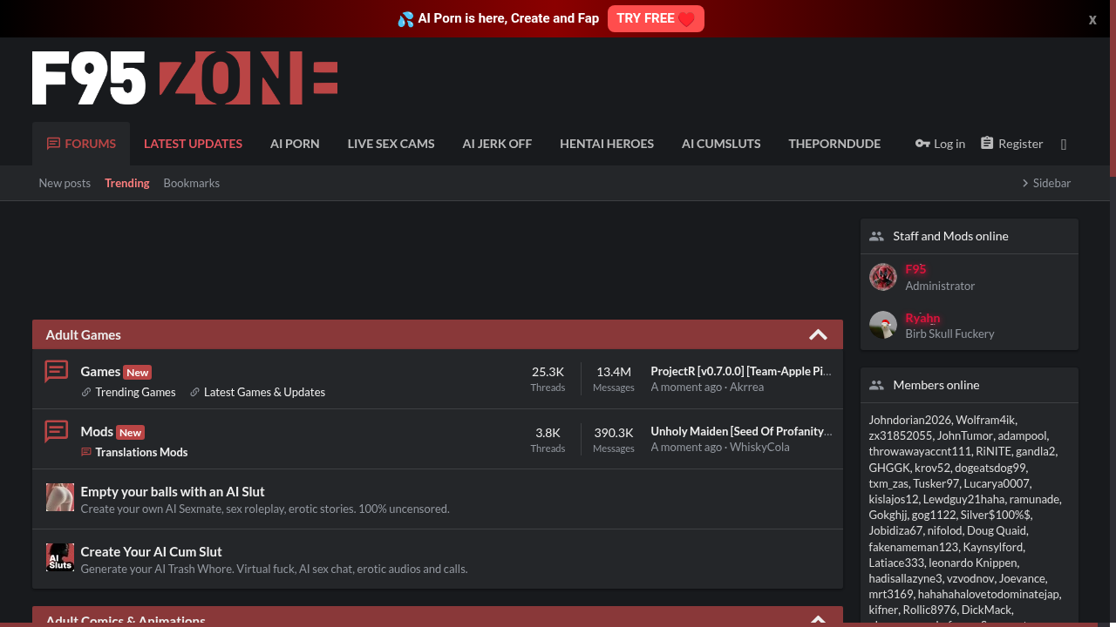The height and width of the screenshot is (627, 1116).
Task: Collapse the Adult Comics & Animations section
Action: [818, 620]
